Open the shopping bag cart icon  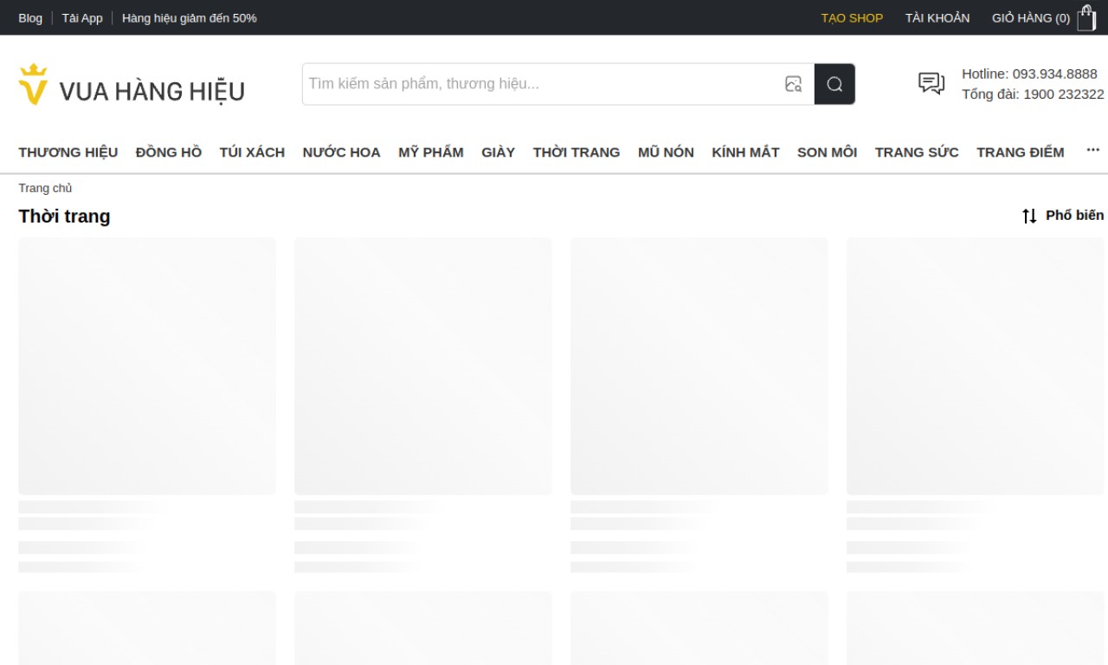[x=1086, y=17]
